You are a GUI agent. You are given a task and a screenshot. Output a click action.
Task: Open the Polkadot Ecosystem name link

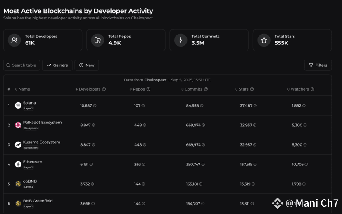43,122
